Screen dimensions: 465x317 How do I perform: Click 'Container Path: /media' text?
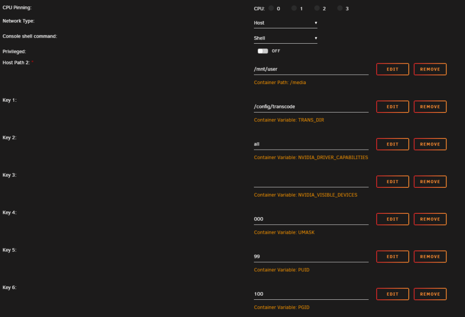(x=279, y=82)
